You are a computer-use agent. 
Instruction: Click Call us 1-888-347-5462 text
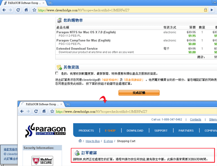(x=167, y=120)
